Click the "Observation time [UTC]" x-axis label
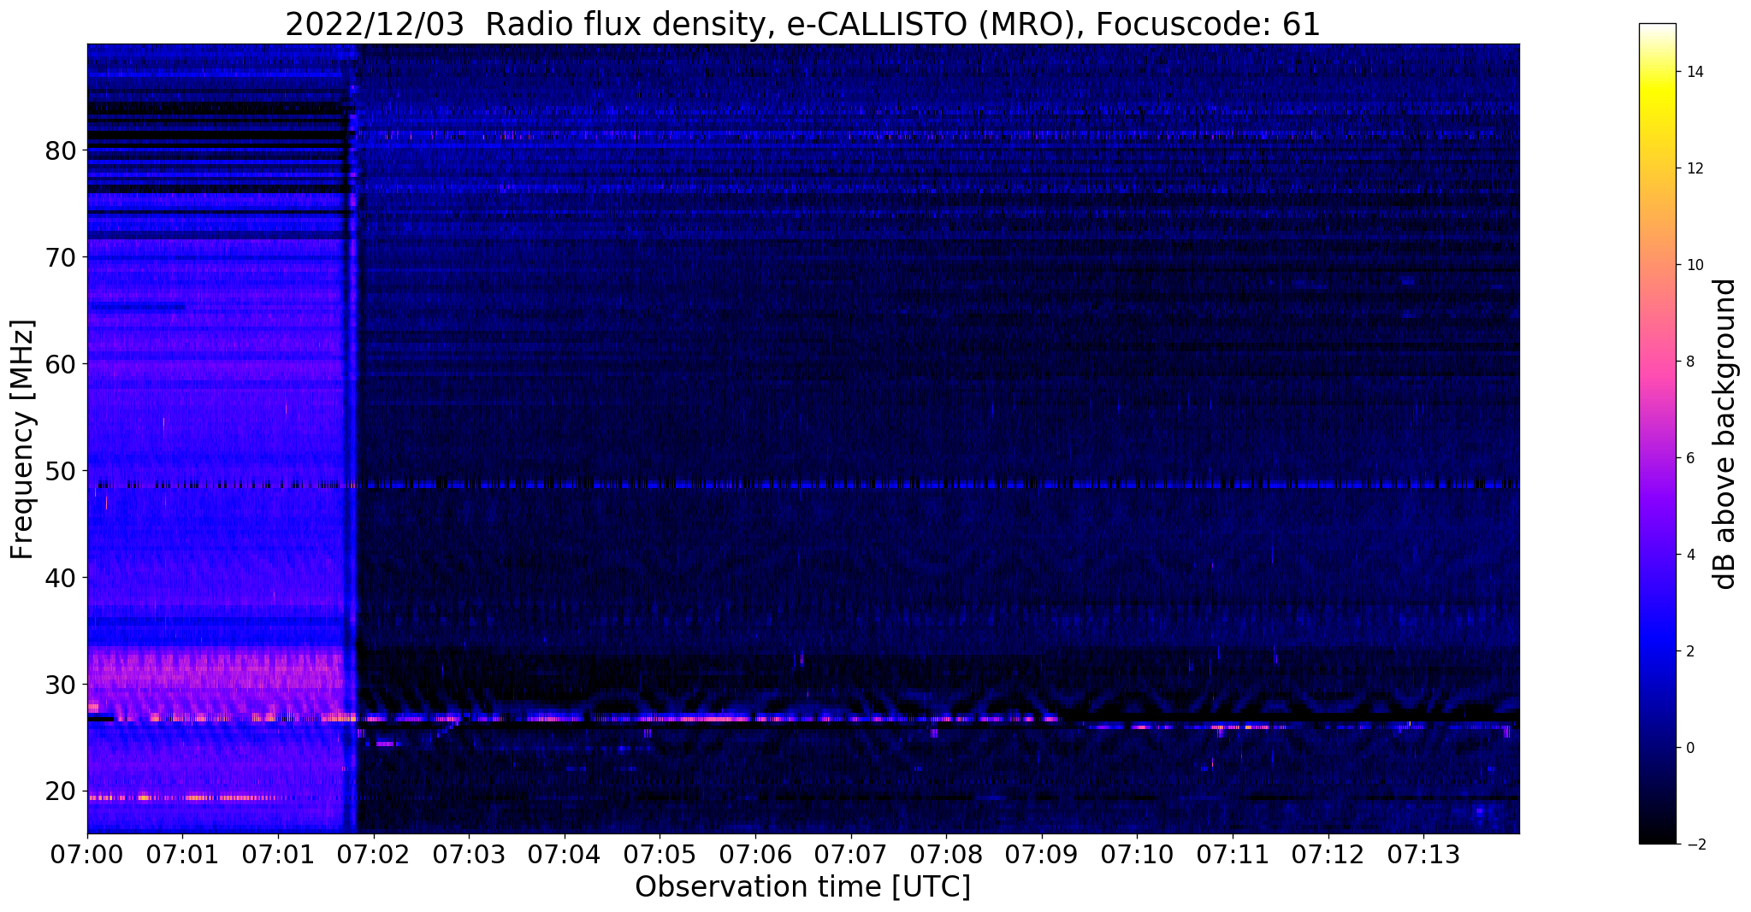The height and width of the screenshot is (912, 1751). tap(802, 887)
